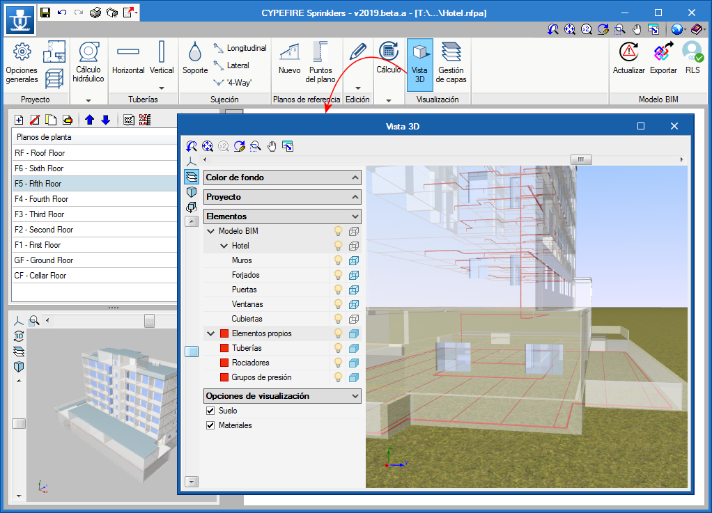
Task: Click scroll down arrow in Vista 3D panel
Action: coord(192,482)
